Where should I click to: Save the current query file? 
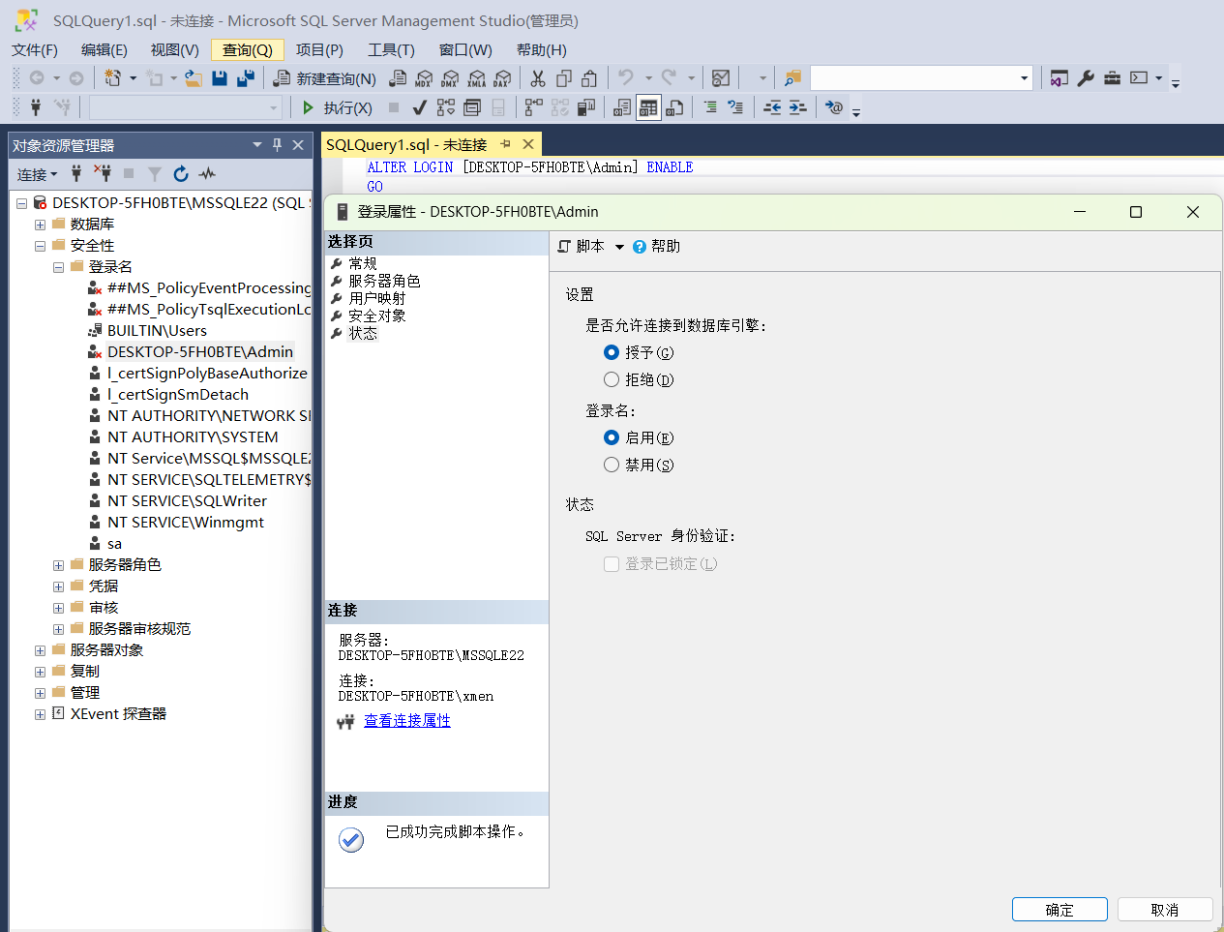pyautogui.click(x=220, y=78)
